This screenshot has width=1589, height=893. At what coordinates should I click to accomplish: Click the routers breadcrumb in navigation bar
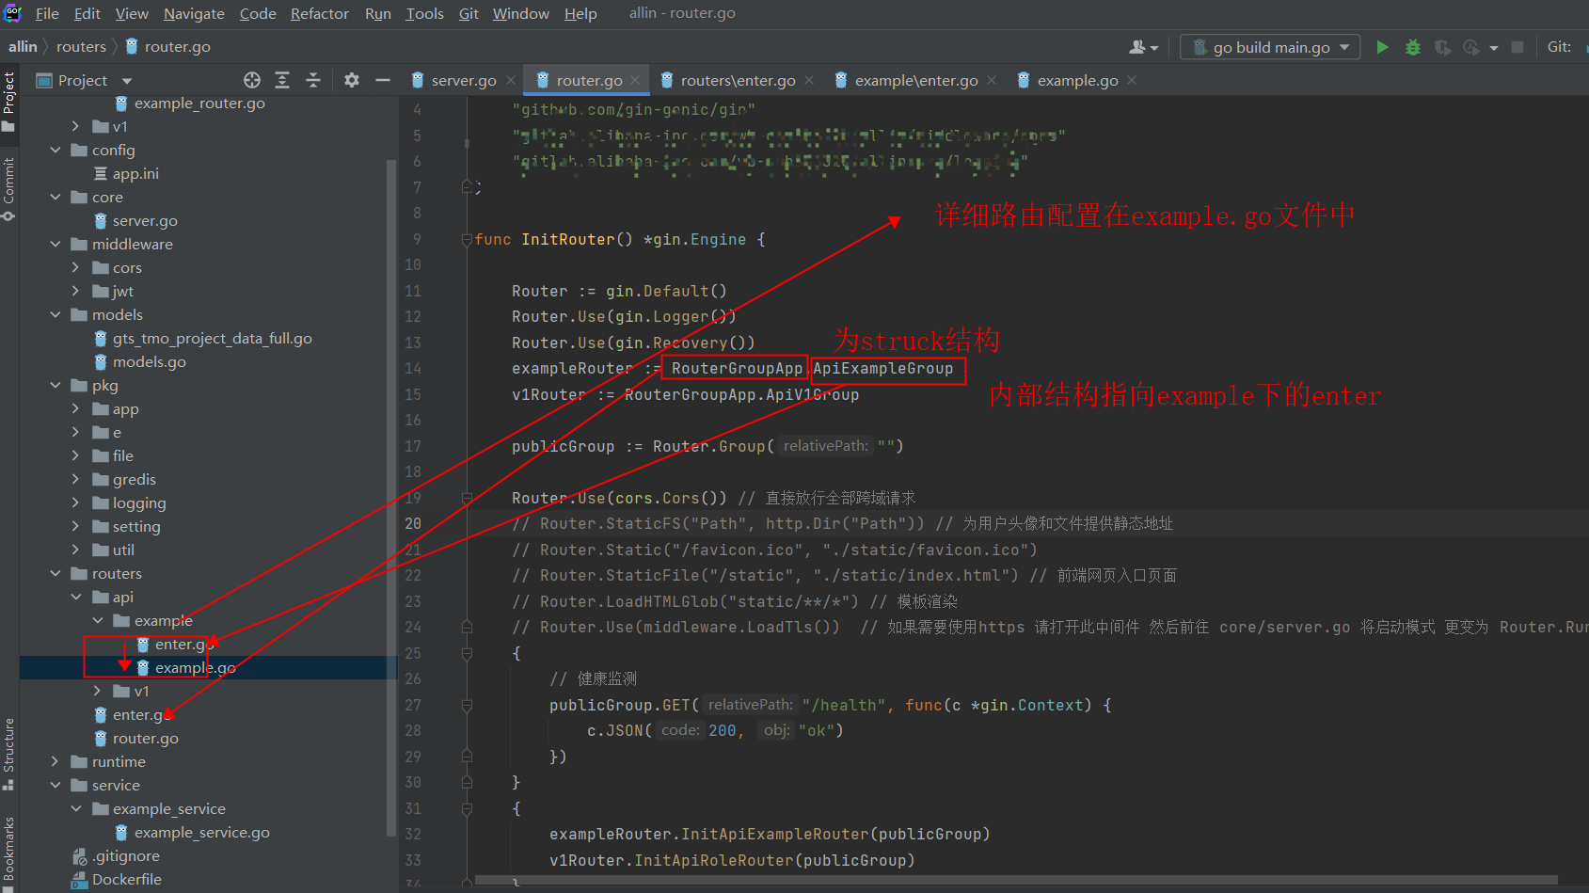click(81, 46)
